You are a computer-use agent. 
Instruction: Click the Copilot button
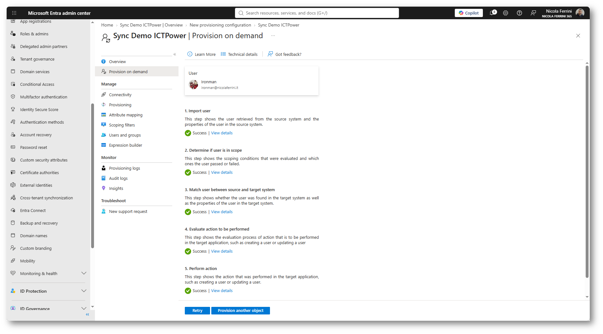[469, 13]
